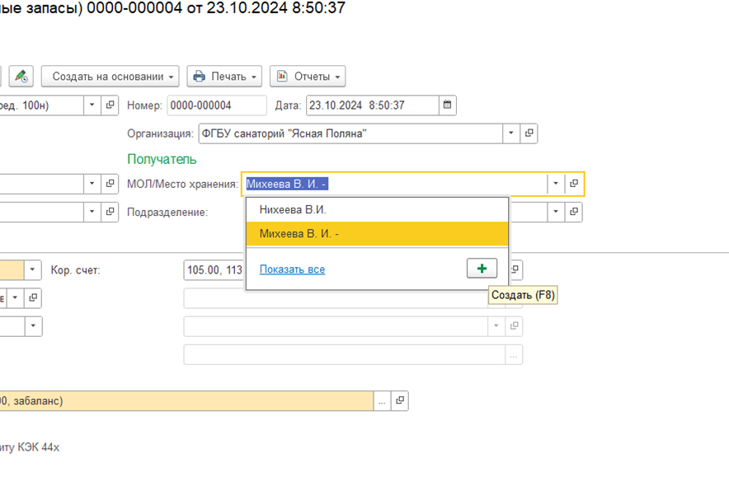Expand the highlighted field dropdown left of 'Кор. счет'
Screen dimensions: 729x491
point(32,269)
